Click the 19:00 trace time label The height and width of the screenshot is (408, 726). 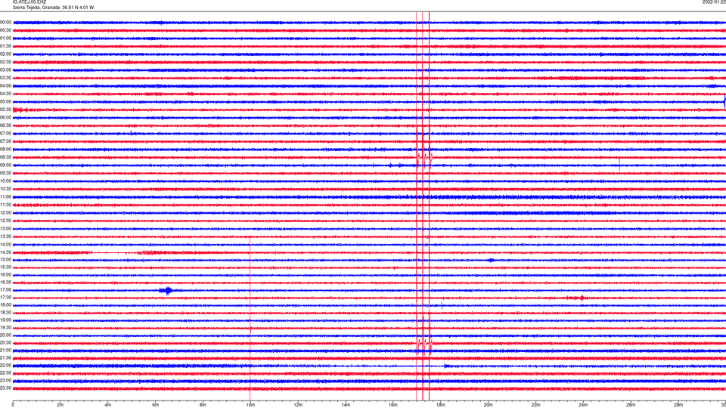pos(5,320)
